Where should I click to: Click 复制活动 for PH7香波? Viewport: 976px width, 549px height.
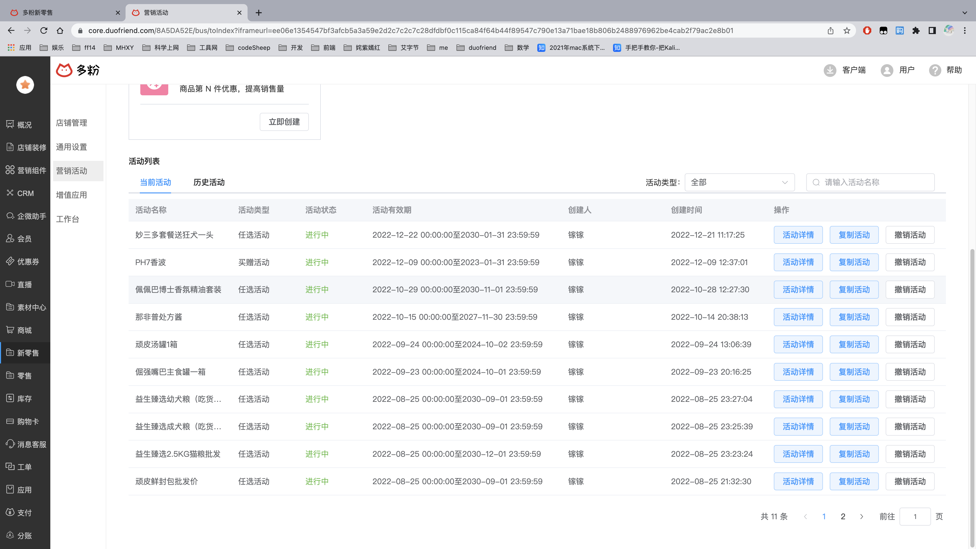[x=854, y=262]
